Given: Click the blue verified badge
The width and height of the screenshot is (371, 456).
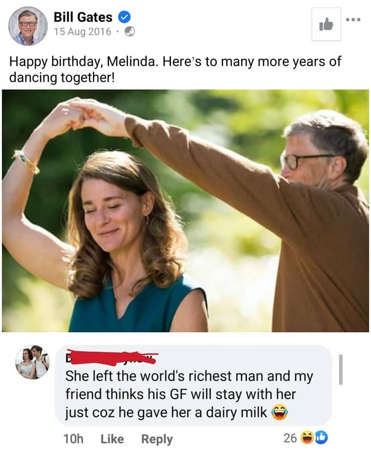Looking at the screenshot, I should click(x=124, y=17).
